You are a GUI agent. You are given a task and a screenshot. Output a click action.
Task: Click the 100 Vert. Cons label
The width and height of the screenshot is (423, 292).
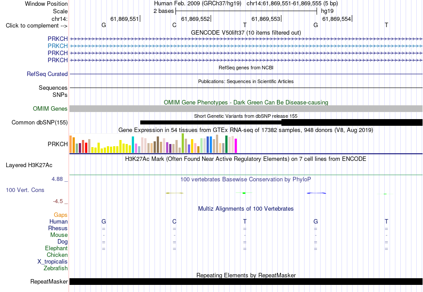tap(25, 190)
